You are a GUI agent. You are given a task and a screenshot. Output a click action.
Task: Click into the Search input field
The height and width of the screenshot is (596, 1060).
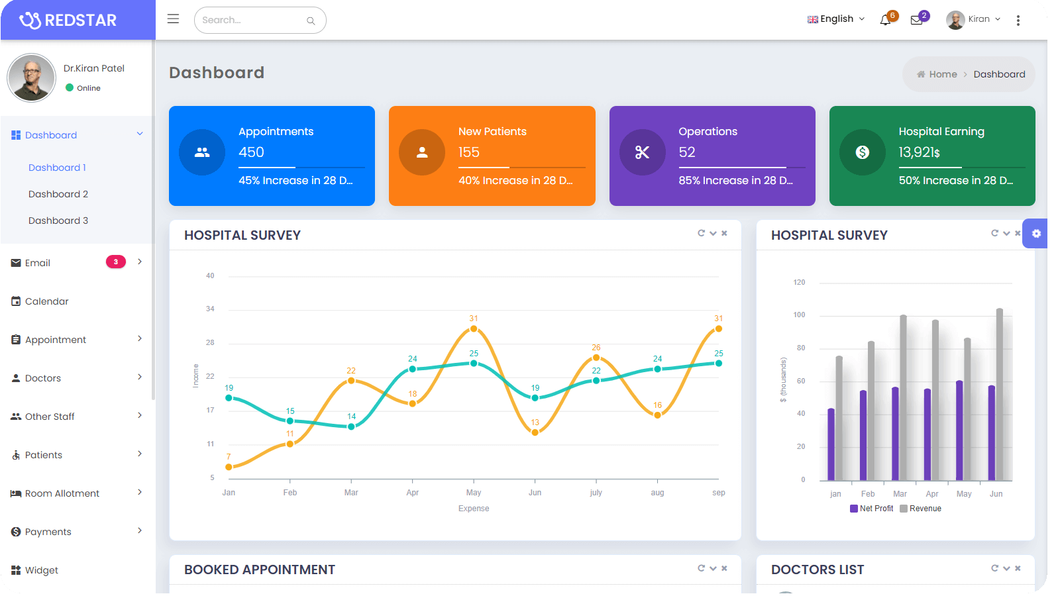pos(252,21)
